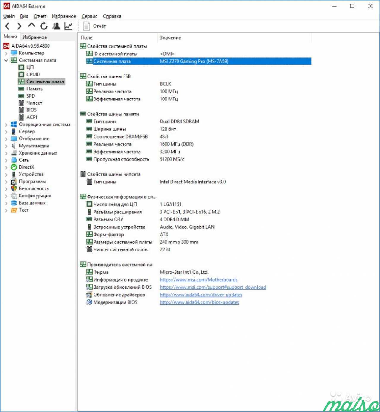Open the Отчёт menu in menu bar
The image size is (380, 412).
[40, 16]
